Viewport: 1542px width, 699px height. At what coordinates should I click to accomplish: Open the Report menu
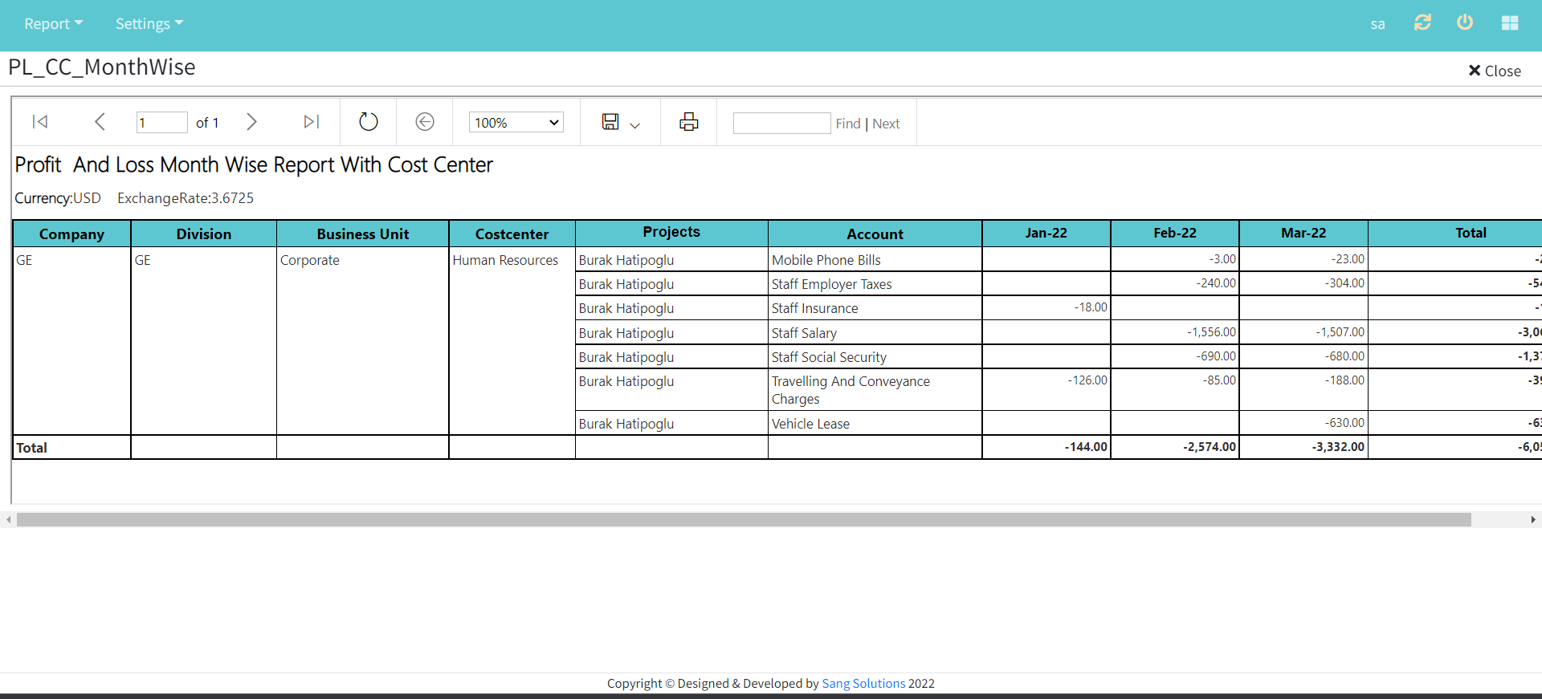pyautogui.click(x=53, y=24)
